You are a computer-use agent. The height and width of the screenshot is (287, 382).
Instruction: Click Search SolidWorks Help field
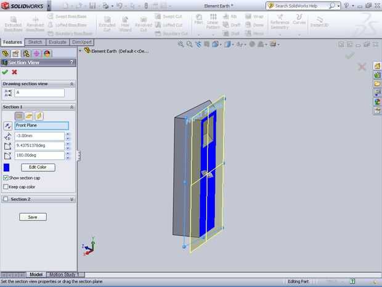coord(302,6)
